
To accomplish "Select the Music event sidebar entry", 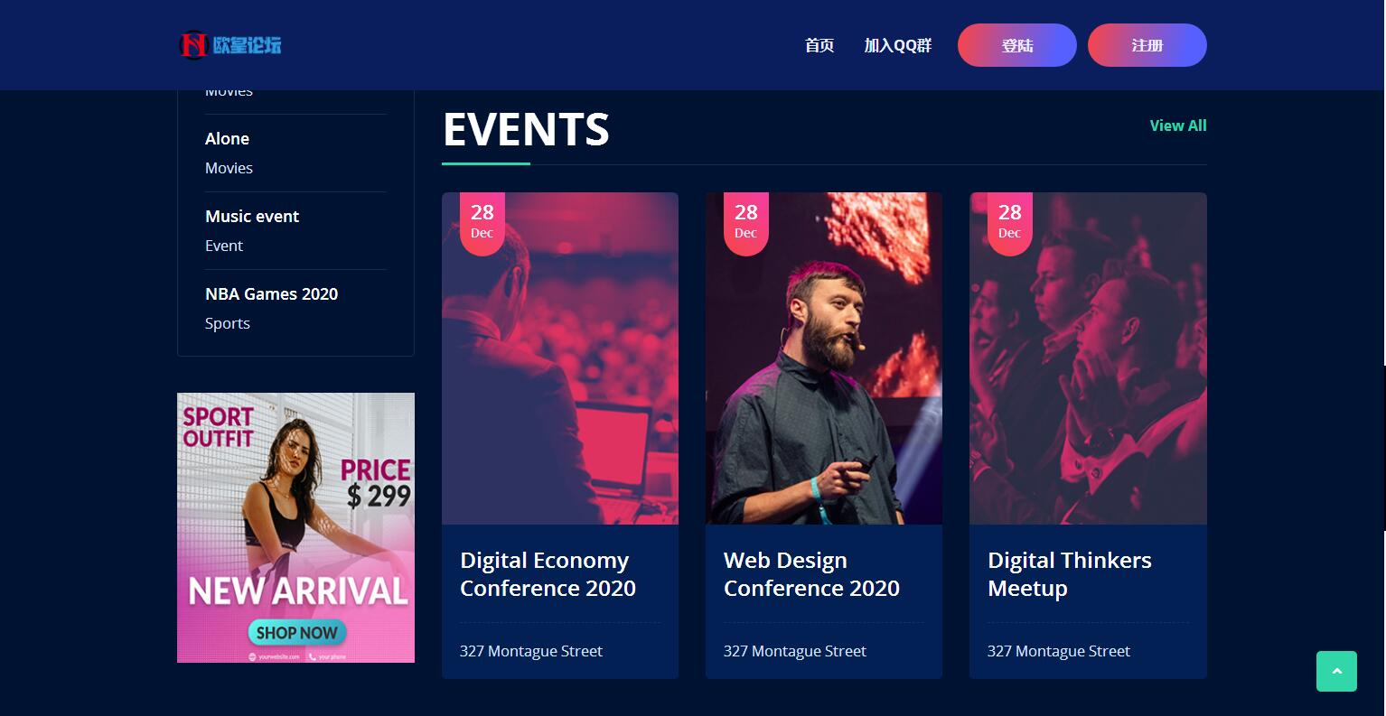I will [x=252, y=217].
